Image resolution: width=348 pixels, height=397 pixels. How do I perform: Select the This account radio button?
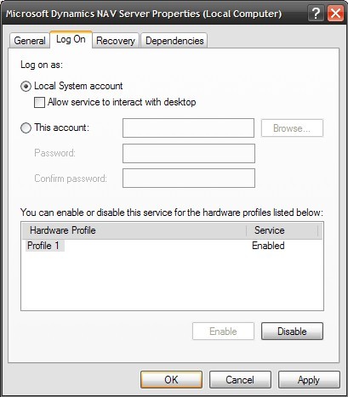tap(26, 128)
